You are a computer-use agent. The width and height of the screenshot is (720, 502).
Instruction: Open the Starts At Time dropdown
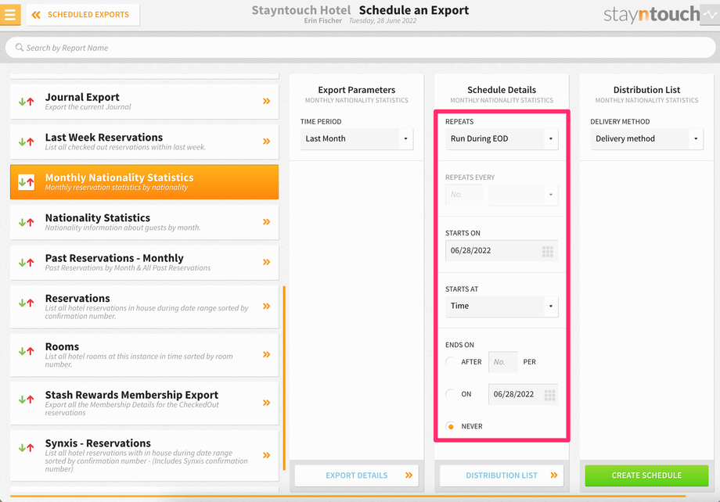[x=502, y=306]
